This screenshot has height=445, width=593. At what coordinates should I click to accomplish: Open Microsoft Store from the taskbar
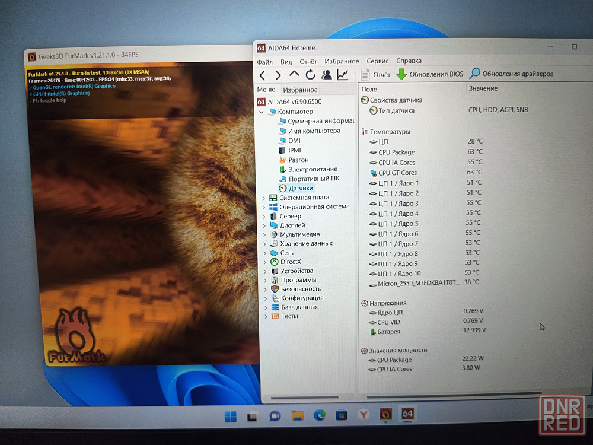pos(341,415)
